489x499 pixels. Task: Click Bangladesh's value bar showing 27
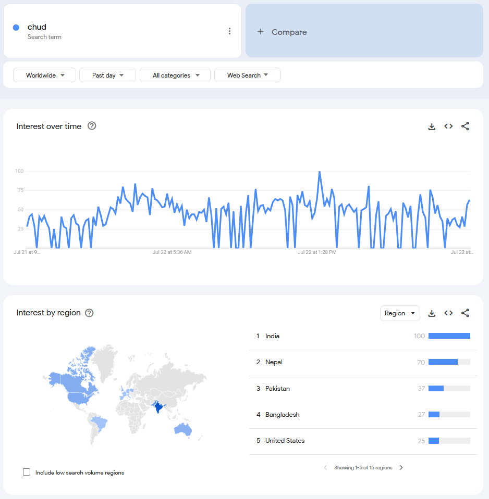pos(449,415)
